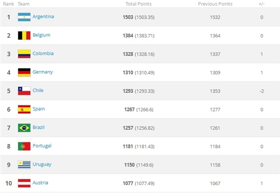Screen dimensions: 280x195
Task: Click the Total Points column header
Action: [x=139, y=4]
